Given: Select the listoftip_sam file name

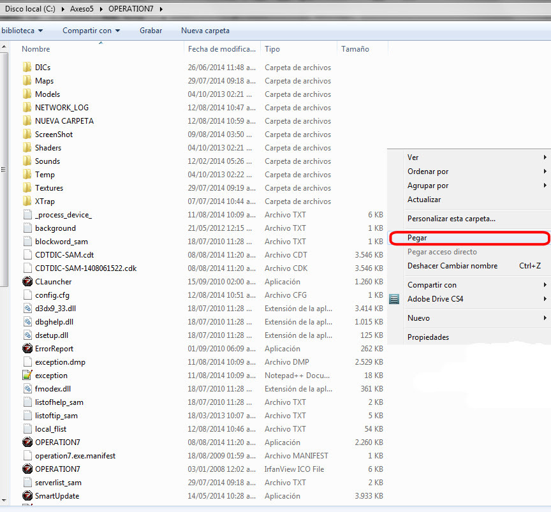Looking at the screenshot, I should click(x=56, y=416).
